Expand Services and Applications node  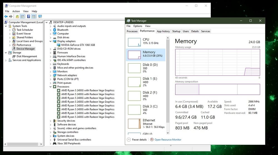click(x=6, y=60)
